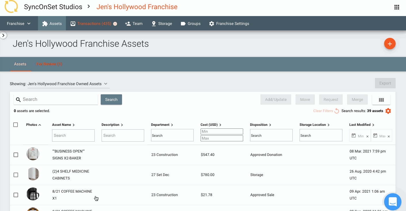
Task: Open the orange gear beside search results
Action: pyautogui.click(x=388, y=111)
